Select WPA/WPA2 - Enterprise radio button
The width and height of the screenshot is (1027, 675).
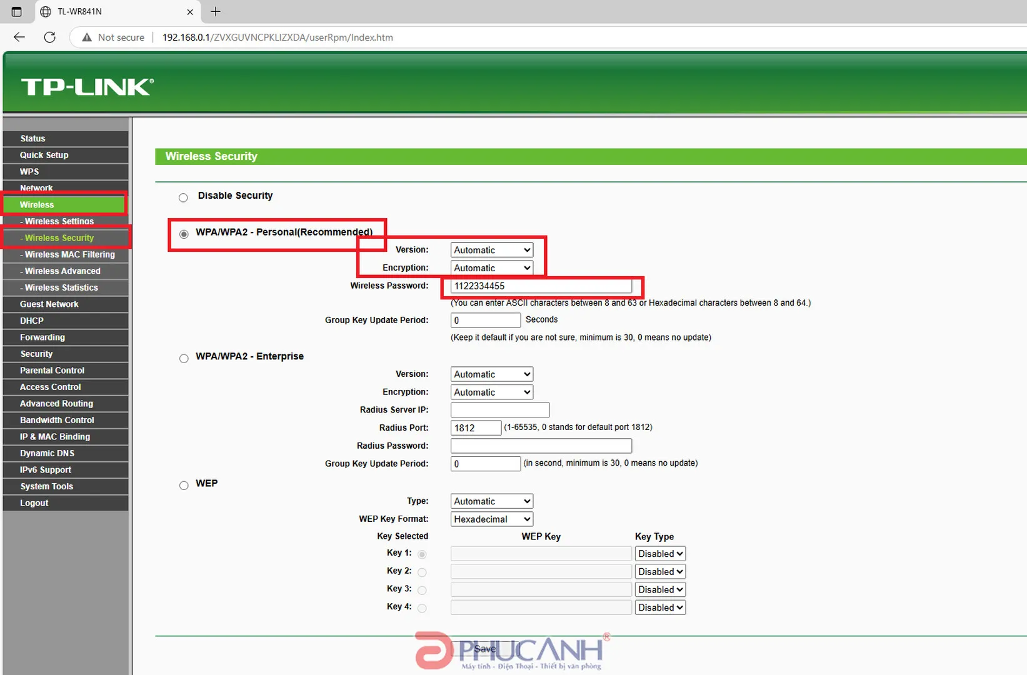[x=184, y=358]
